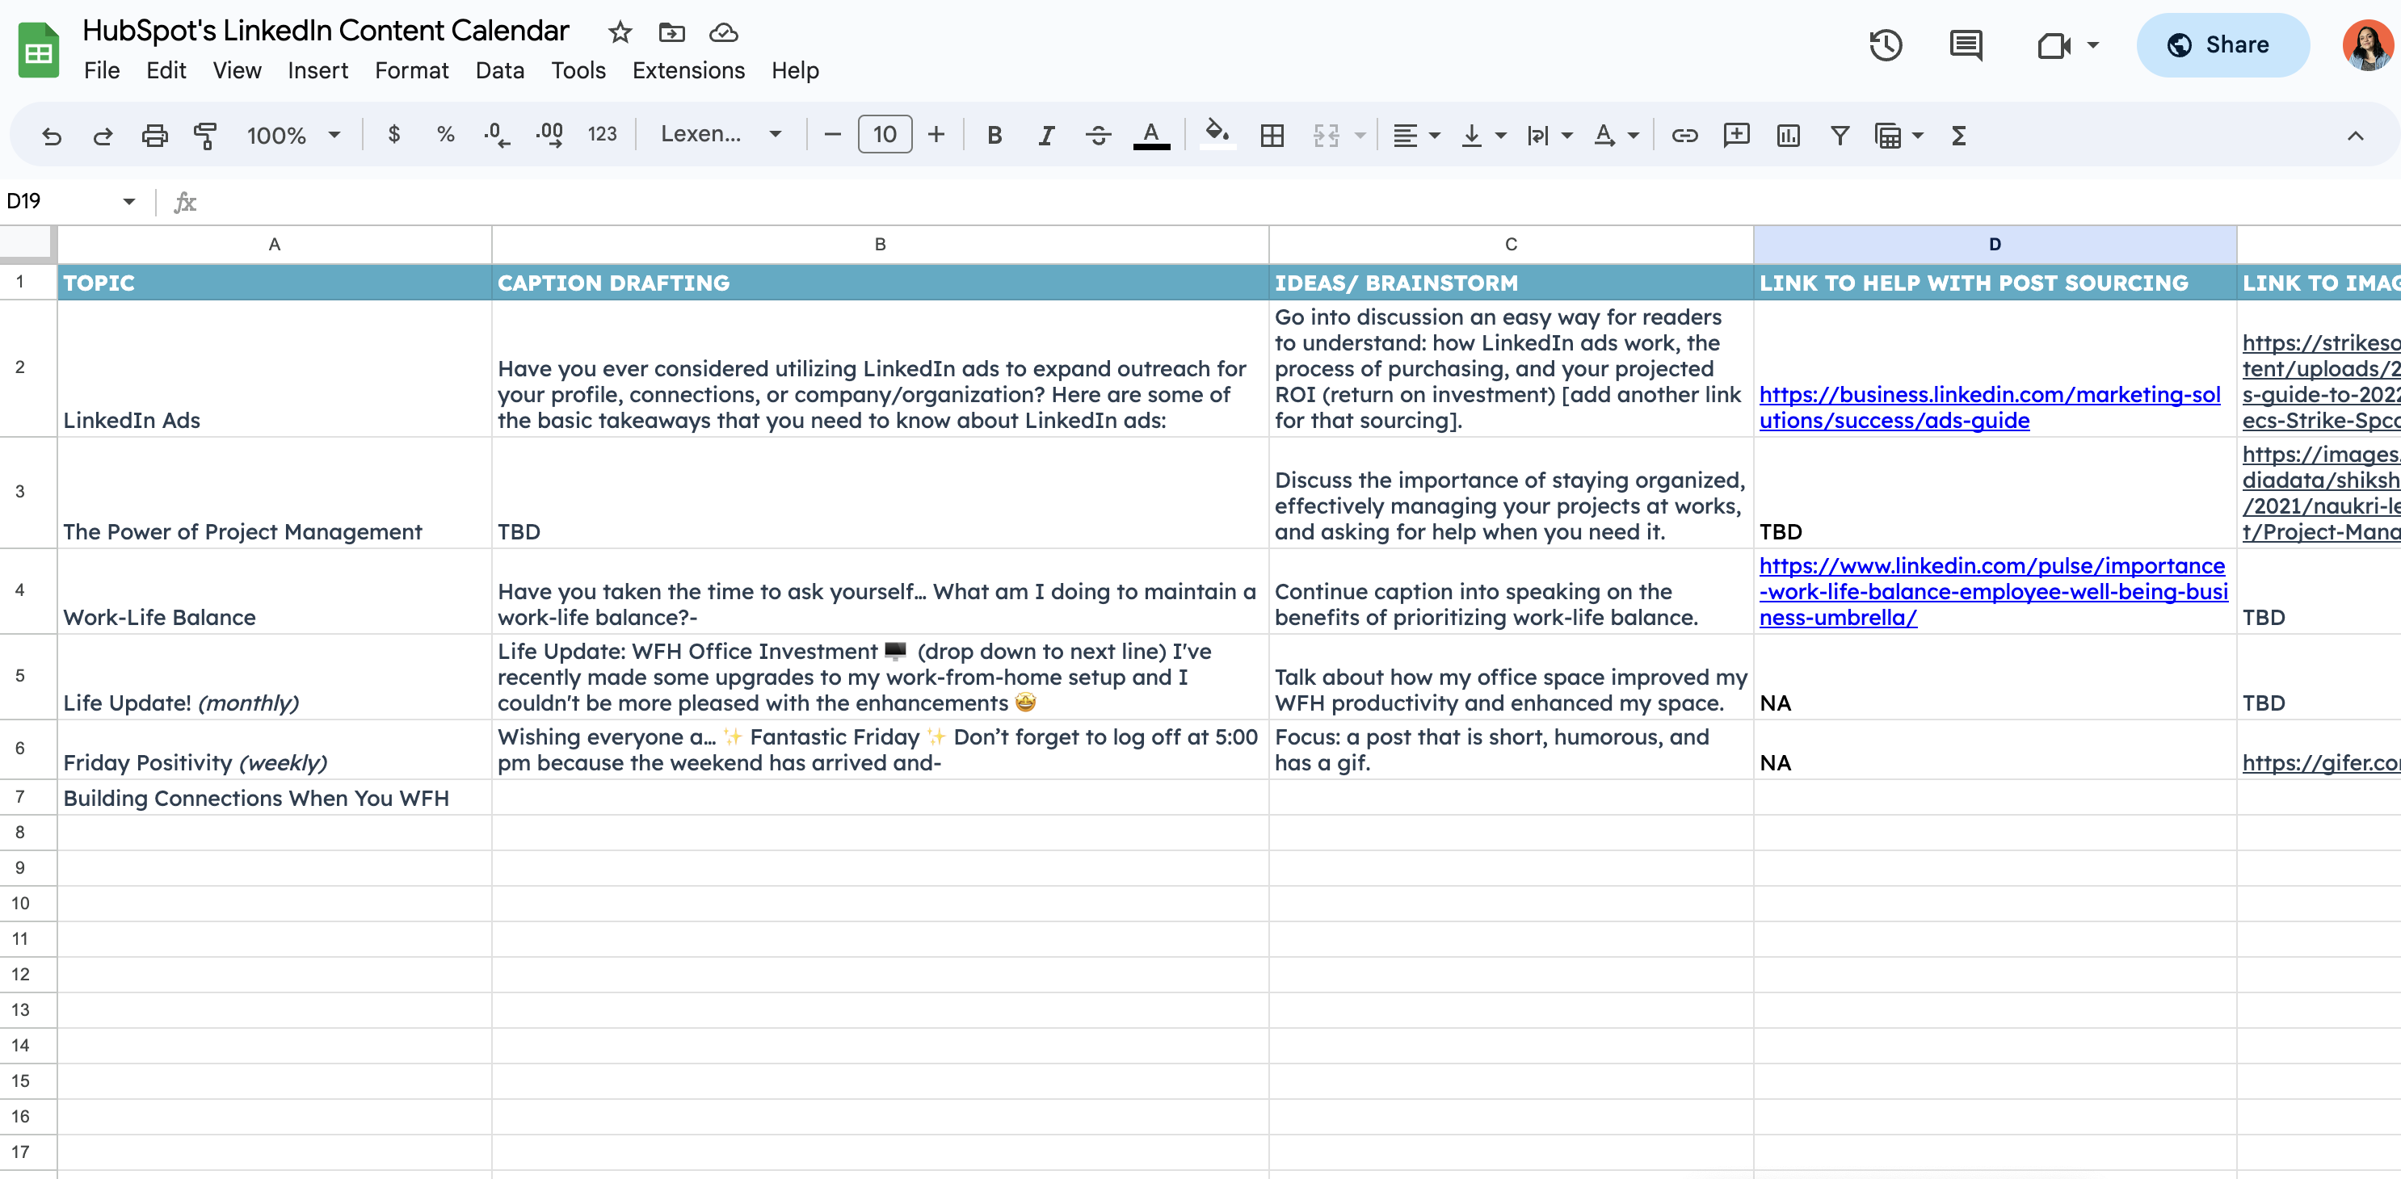Open text wrapping dropdown
Image resolution: width=2401 pixels, height=1179 pixels.
click(1549, 136)
